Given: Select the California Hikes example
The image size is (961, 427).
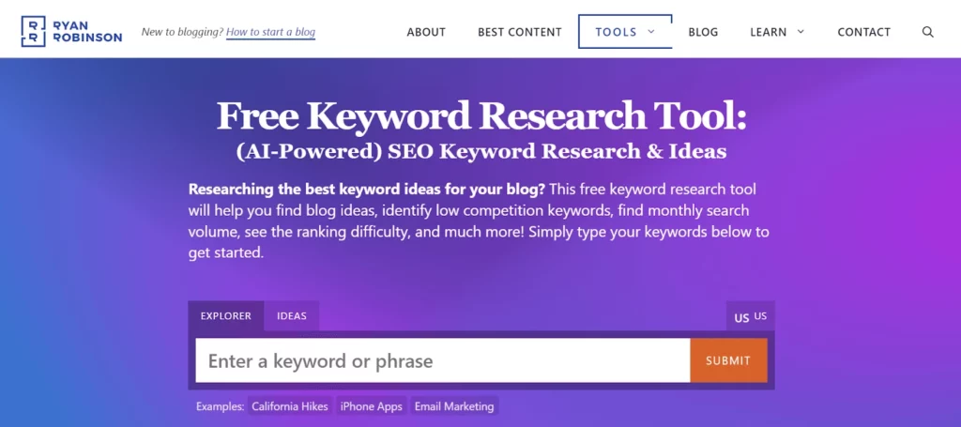Looking at the screenshot, I should click(291, 406).
